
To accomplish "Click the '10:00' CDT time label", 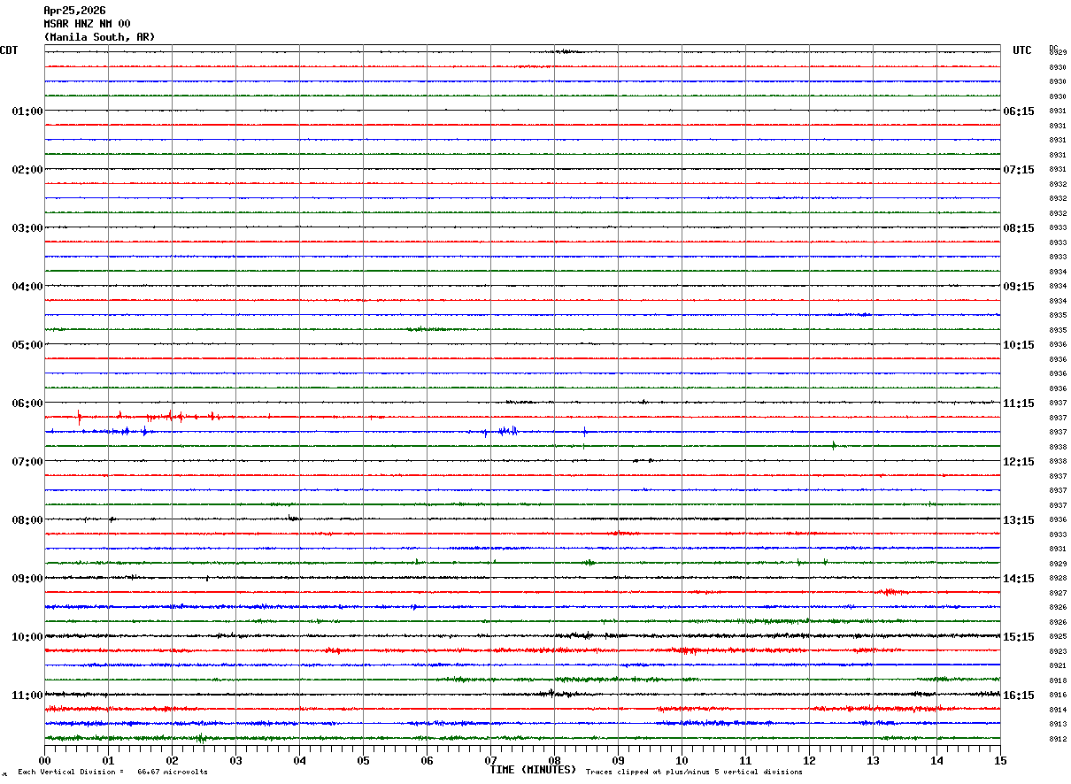I will pyautogui.click(x=27, y=637).
